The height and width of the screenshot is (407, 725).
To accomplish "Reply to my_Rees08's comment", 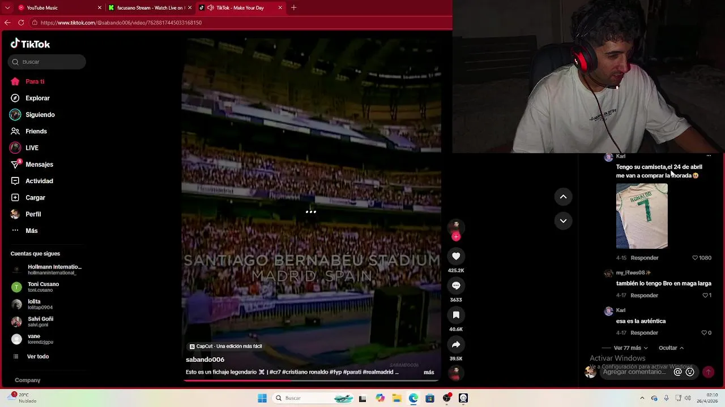I will [x=645, y=295].
